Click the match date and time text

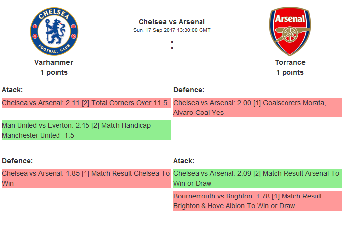click(x=172, y=30)
